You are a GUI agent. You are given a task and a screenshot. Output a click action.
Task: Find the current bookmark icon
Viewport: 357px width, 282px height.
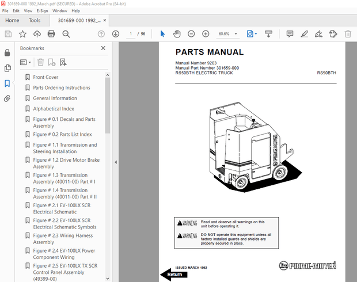(x=63, y=62)
